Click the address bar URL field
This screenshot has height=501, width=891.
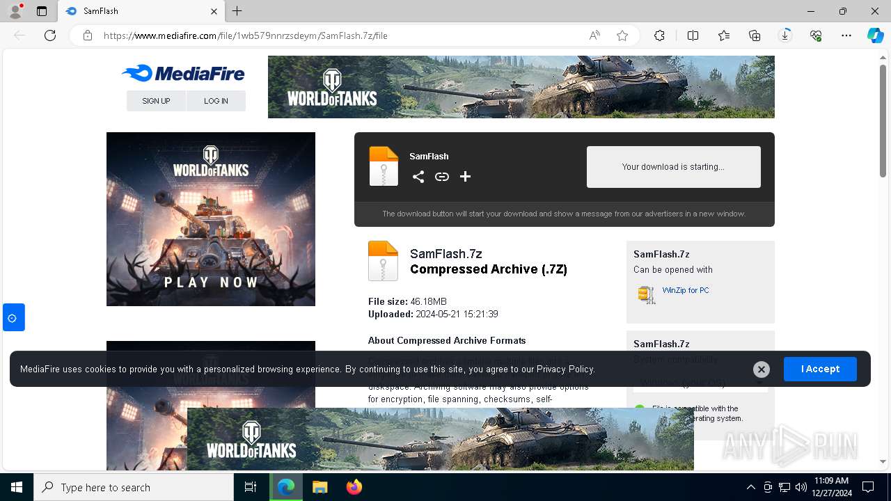[x=341, y=35]
